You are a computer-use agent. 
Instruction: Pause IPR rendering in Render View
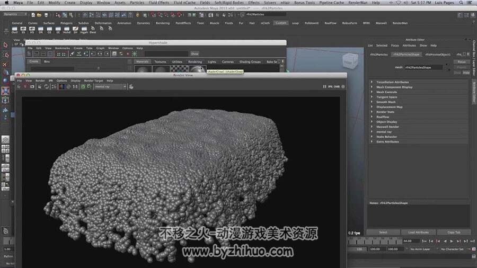[324, 87]
